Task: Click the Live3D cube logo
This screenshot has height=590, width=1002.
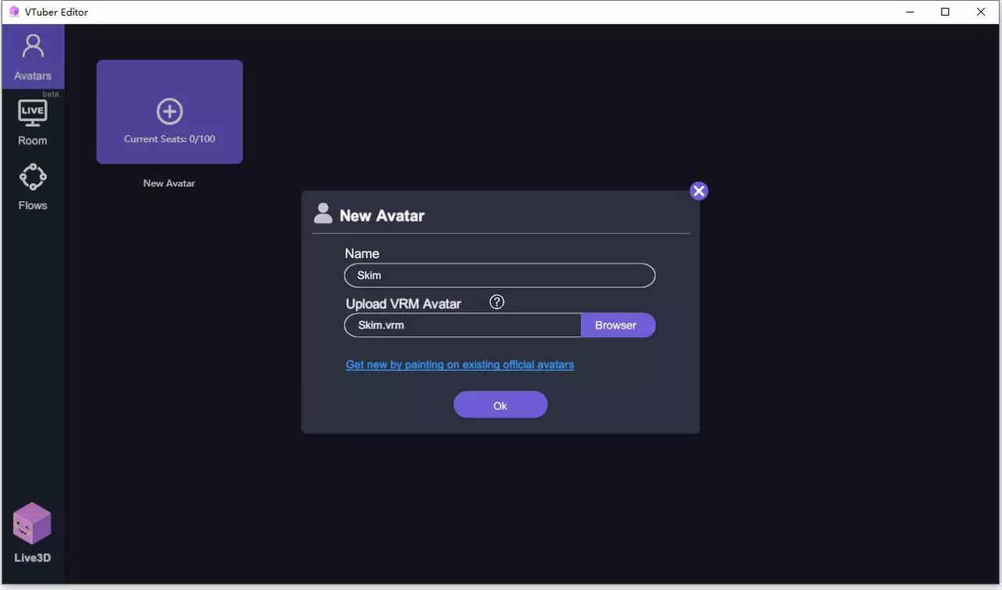Action: (32, 523)
